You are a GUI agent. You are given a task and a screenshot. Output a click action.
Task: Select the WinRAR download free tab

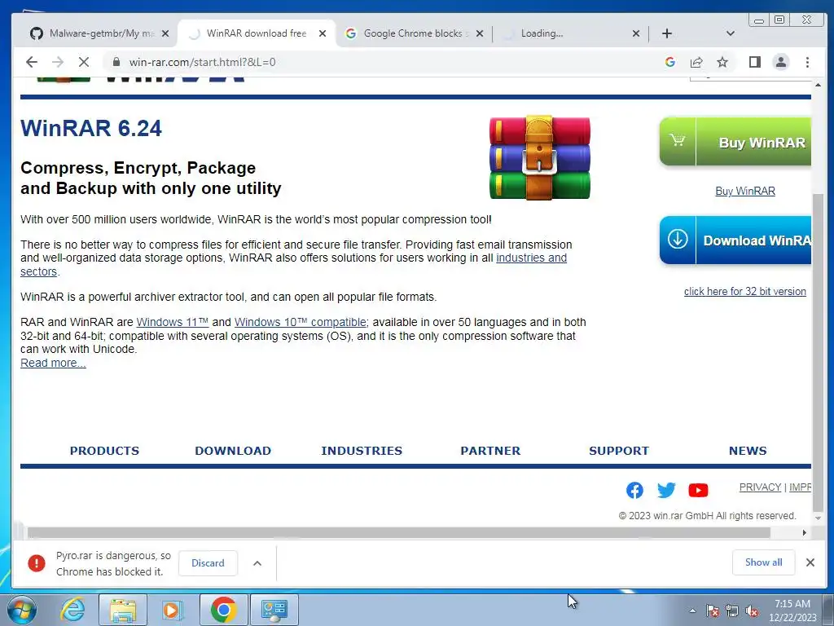pyautogui.click(x=257, y=33)
